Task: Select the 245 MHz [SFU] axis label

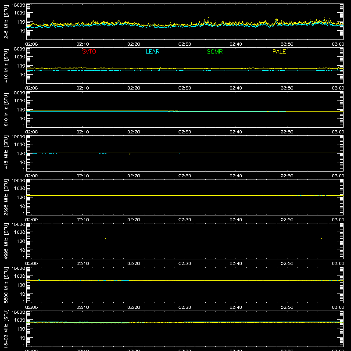Action: point(6,22)
